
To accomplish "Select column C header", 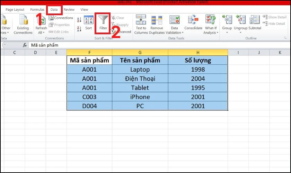I will (14, 53).
